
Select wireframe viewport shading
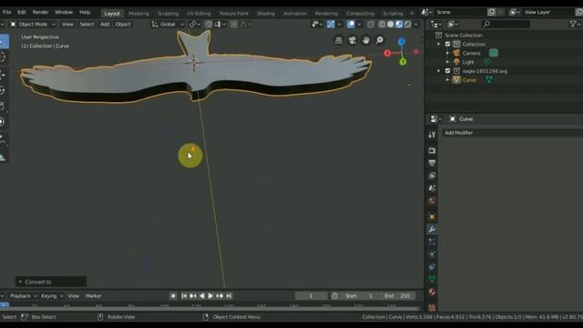(x=382, y=25)
